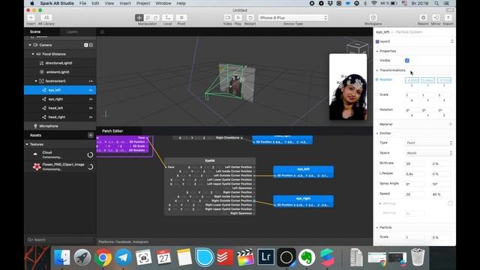This screenshot has height=270, width=480.
Task: Click the Scale X value field
Action: click(x=412, y=95)
